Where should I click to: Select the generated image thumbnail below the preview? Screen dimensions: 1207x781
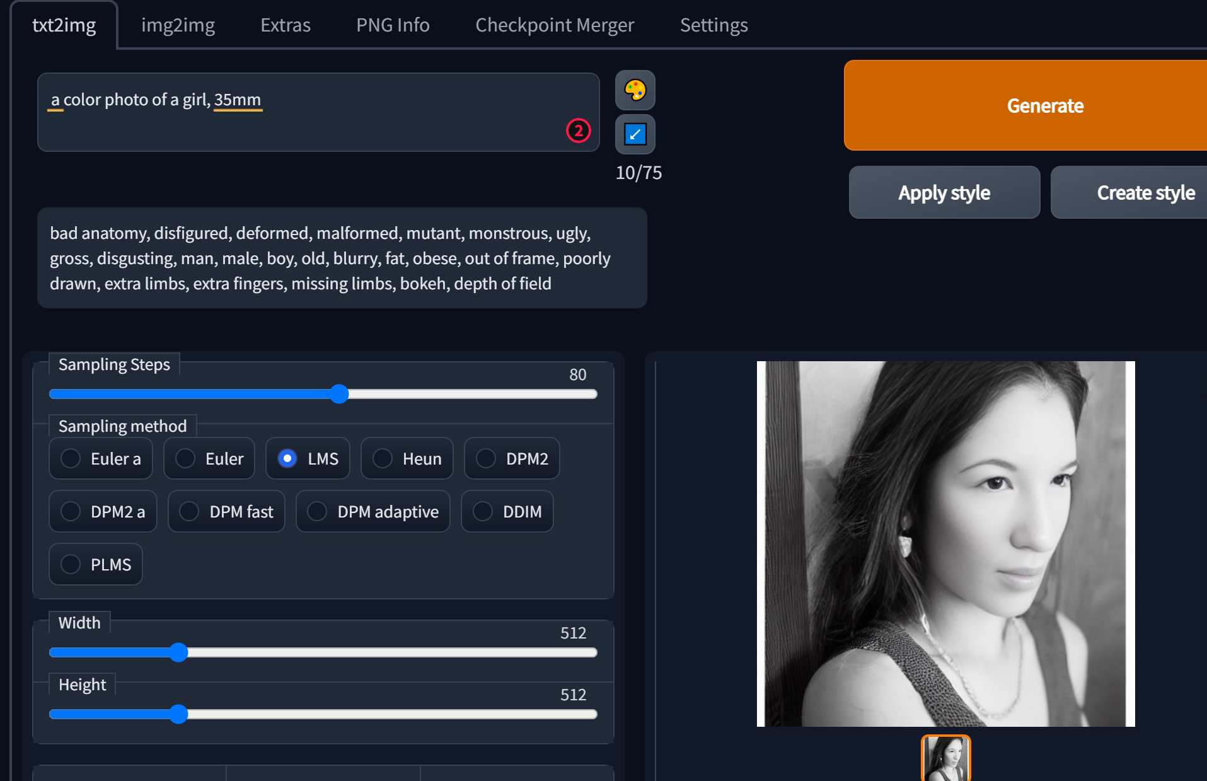pos(945,759)
